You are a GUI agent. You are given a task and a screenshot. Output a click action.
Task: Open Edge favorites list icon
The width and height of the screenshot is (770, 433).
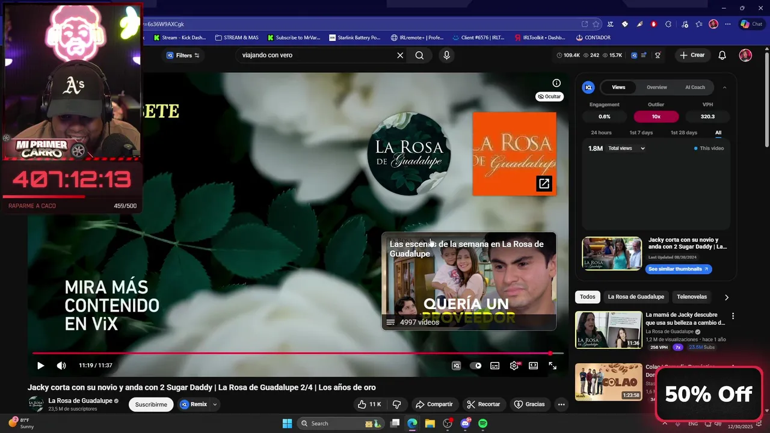pyautogui.click(x=698, y=24)
